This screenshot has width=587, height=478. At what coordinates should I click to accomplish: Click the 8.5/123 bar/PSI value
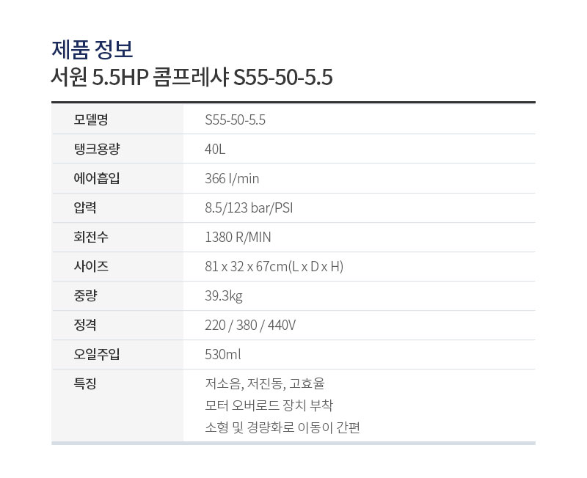249,207
